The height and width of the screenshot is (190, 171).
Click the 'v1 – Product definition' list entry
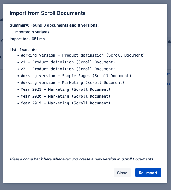68,62
